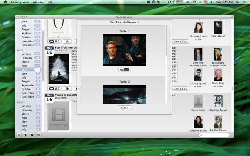The image size is (250, 156).
Task: Select the Zoe Saldana cast photo
Action: tap(218, 54)
